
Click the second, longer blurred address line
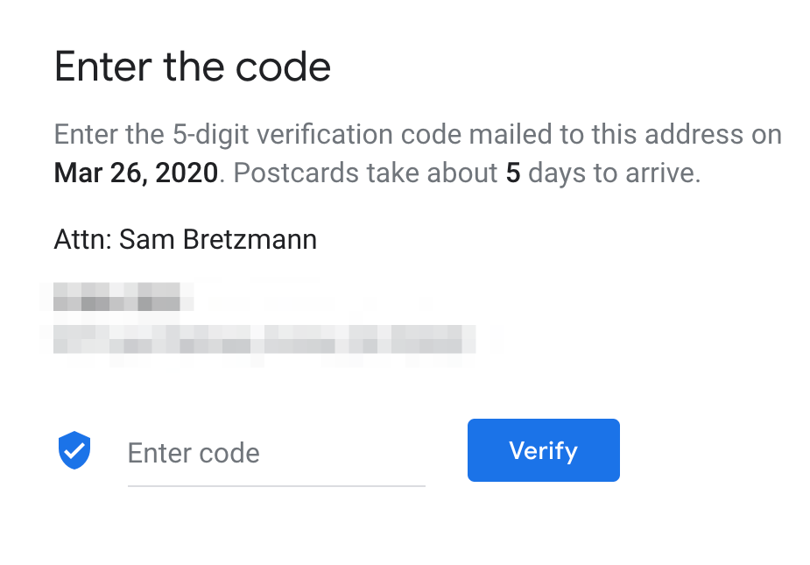[x=264, y=339]
